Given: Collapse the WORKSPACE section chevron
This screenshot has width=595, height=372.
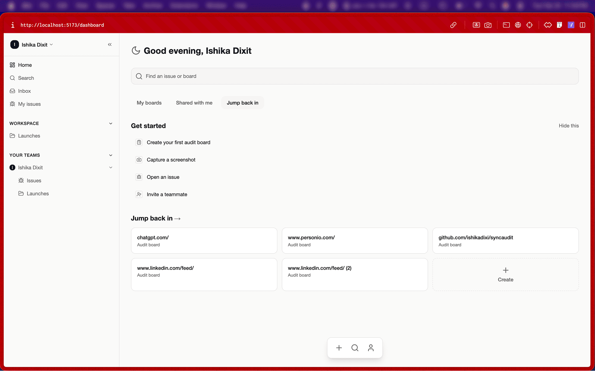Looking at the screenshot, I should [x=111, y=124].
